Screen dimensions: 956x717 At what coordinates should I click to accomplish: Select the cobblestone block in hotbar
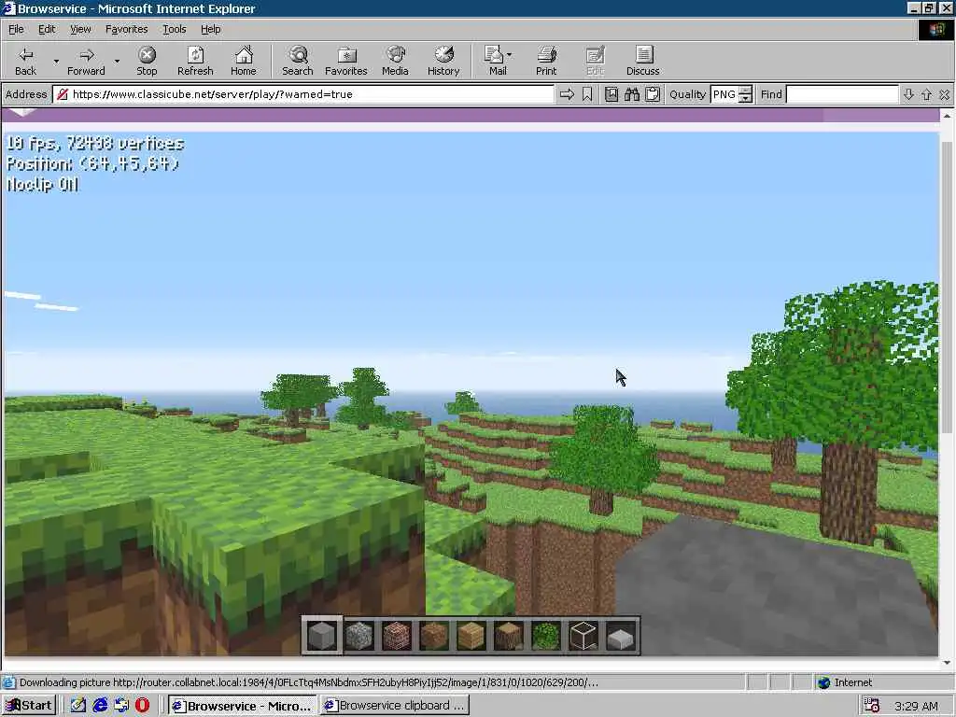[x=359, y=635]
